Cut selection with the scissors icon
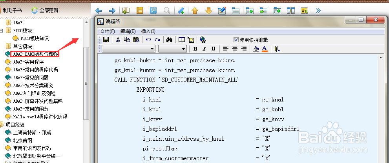Screen dimensions: 389x163 [118, 40]
